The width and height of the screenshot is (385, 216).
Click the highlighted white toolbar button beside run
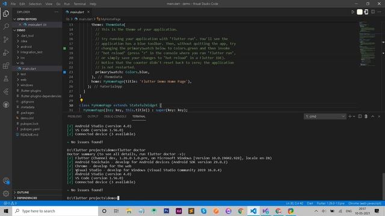point(360,12)
